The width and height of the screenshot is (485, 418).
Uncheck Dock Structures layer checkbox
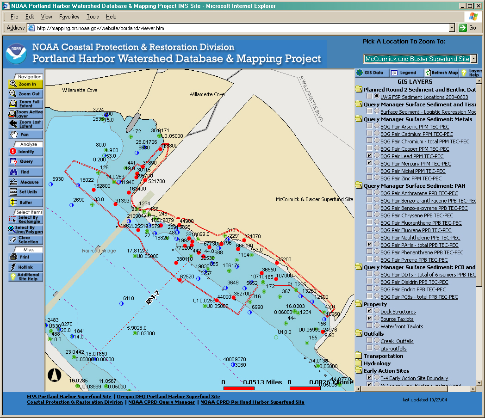pos(369,310)
